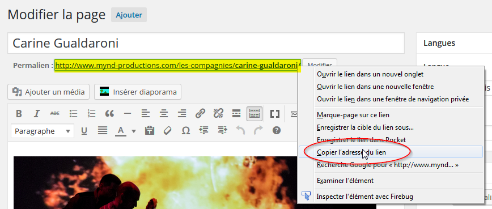Open the text color picker arrow
This screenshot has height=209, width=492.
click(134, 131)
